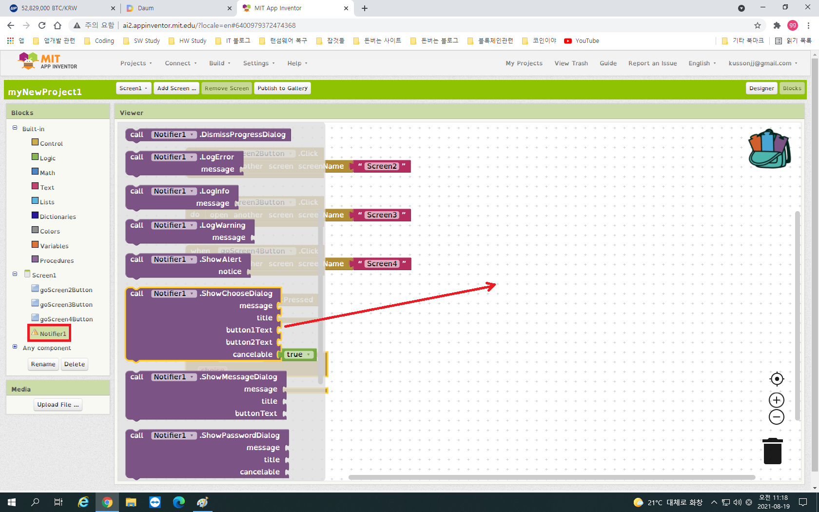Open the YouTube bookmark
Viewport: 819px width, 512px height.
pos(582,41)
